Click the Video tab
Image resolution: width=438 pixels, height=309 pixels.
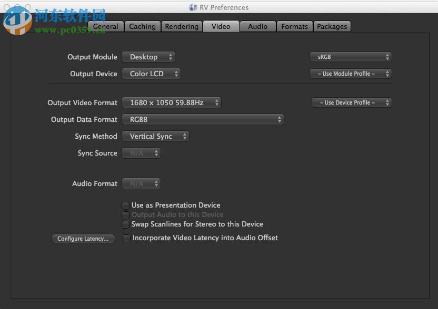221,26
